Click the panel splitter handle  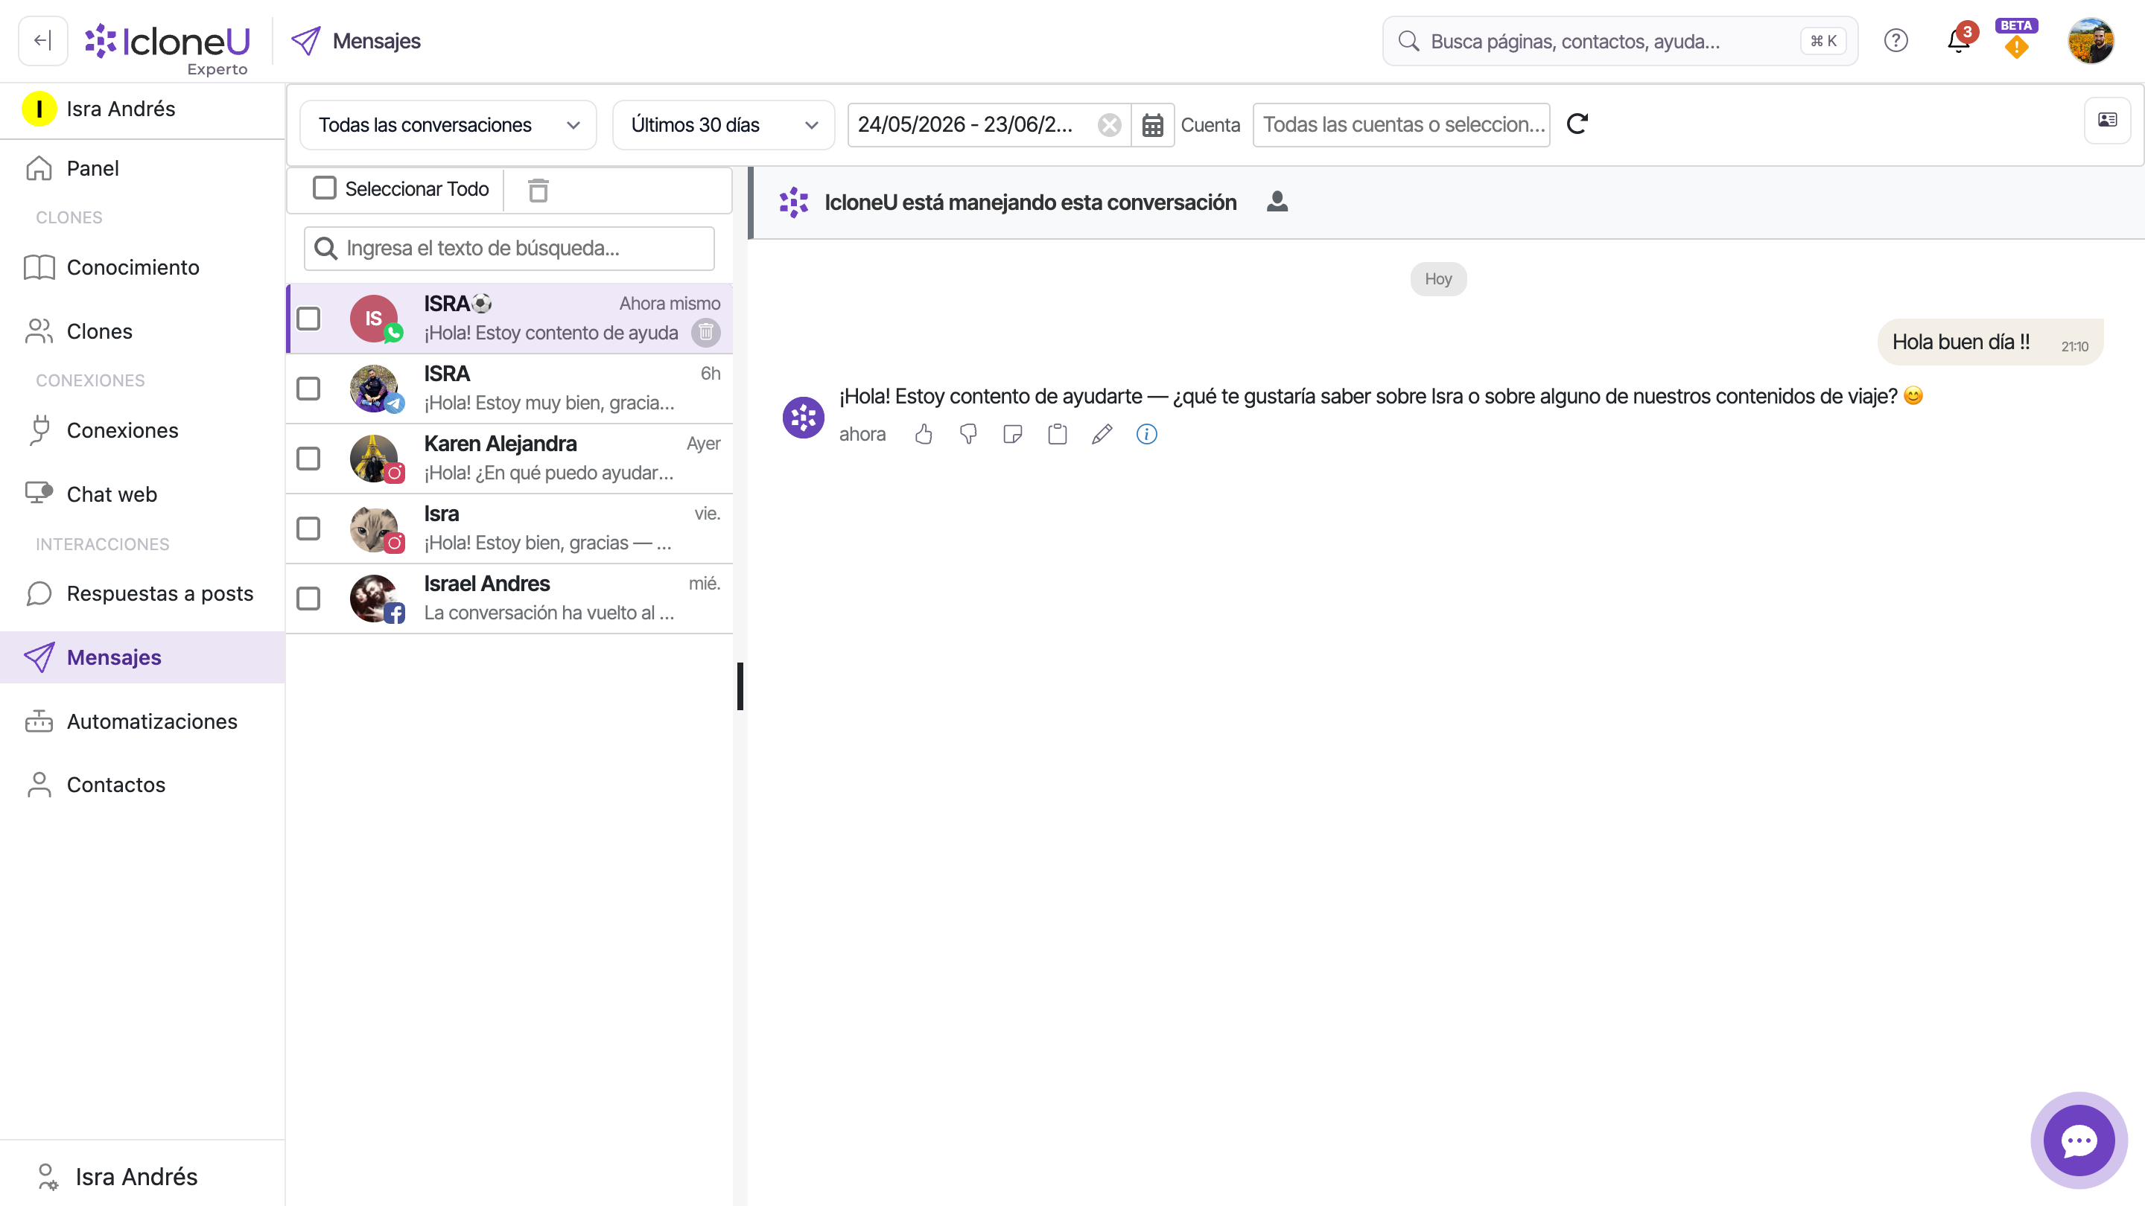tap(740, 686)
